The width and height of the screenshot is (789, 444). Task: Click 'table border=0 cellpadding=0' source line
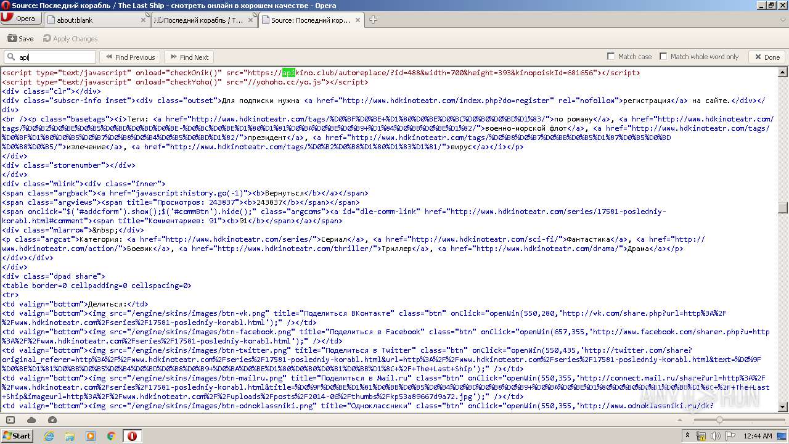pos(97,286)
